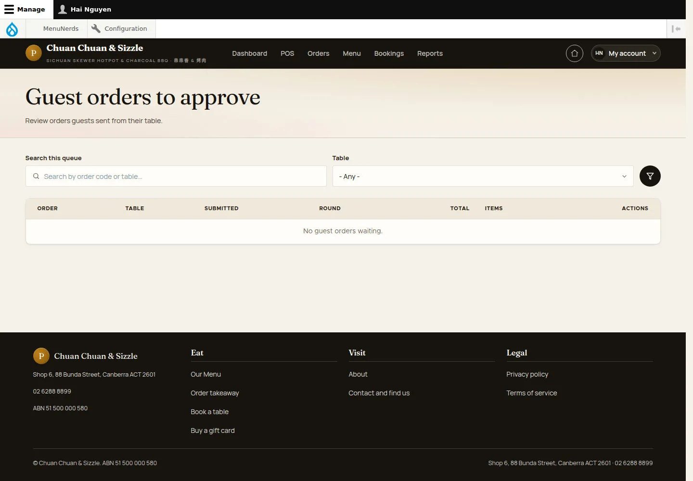
Task: Click the 'No guest orders waiting.' message
Action: pos(343,231)
